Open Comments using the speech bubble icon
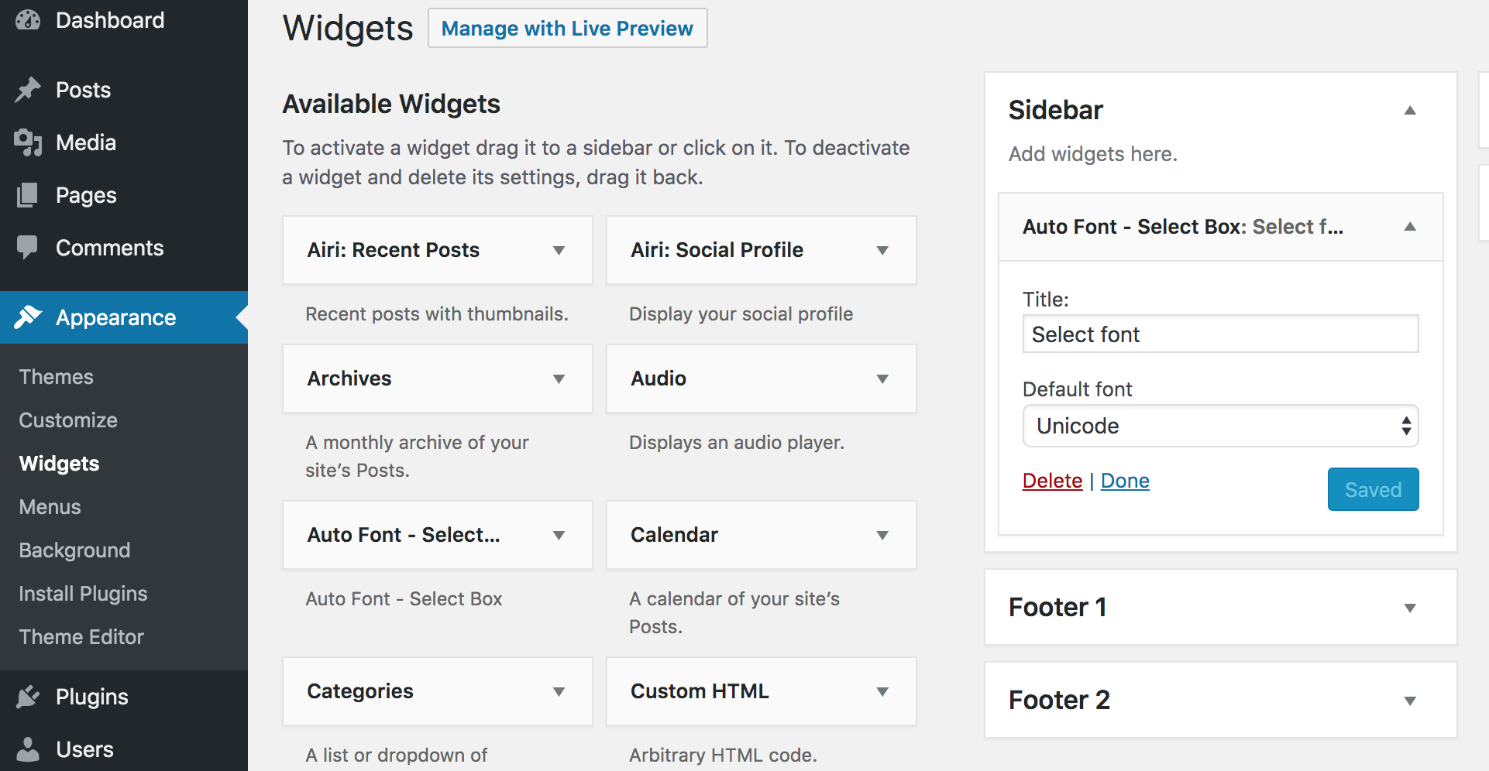The width and height of the screenshot is (1489, 771). click(28, 248)
